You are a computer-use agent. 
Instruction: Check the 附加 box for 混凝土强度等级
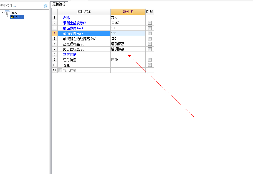point(150,23)
